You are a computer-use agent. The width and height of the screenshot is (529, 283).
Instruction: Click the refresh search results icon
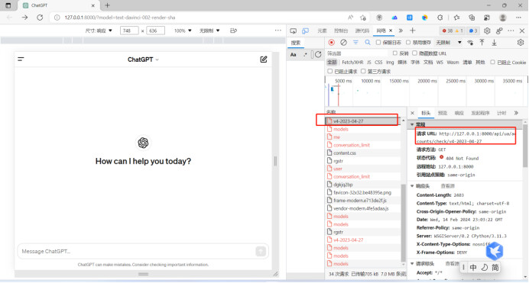point(318,54)
